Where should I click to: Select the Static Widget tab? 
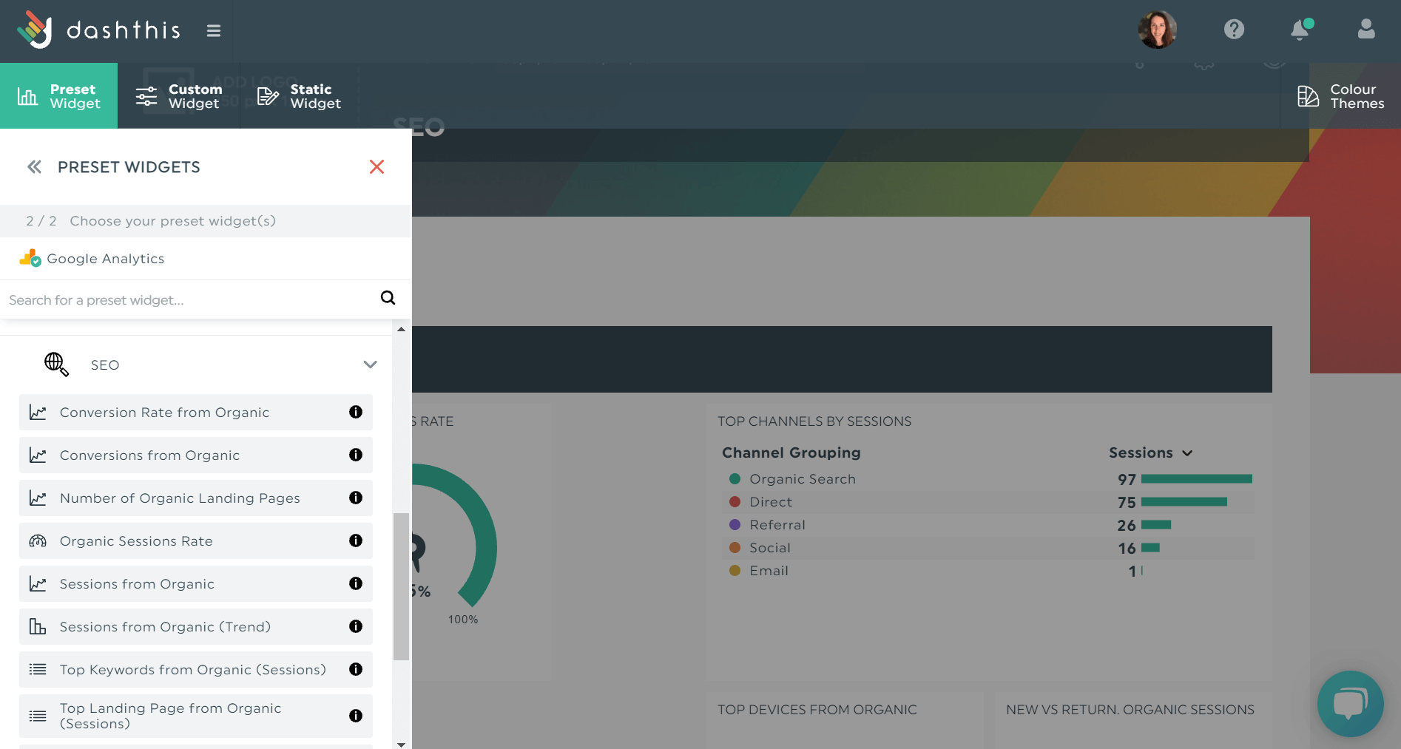[x=300, y=96]
